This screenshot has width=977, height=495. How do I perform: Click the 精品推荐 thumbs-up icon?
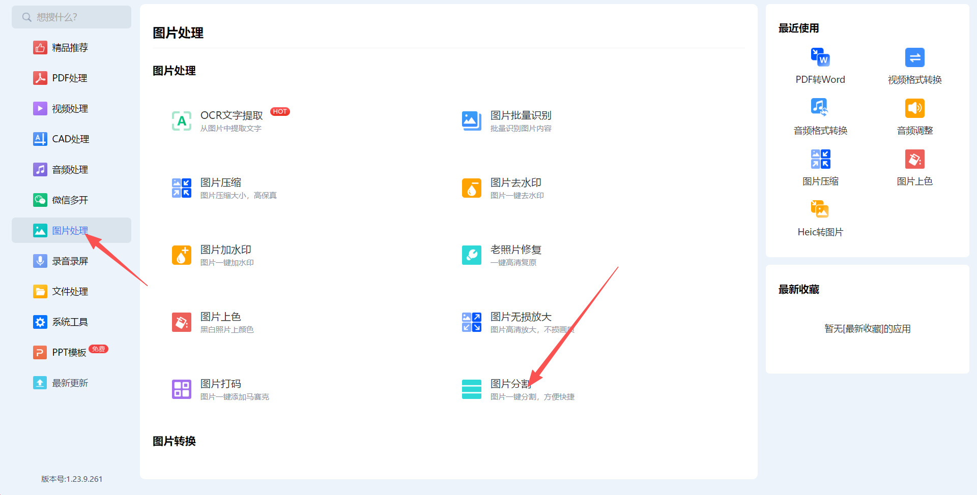[40, 48]
